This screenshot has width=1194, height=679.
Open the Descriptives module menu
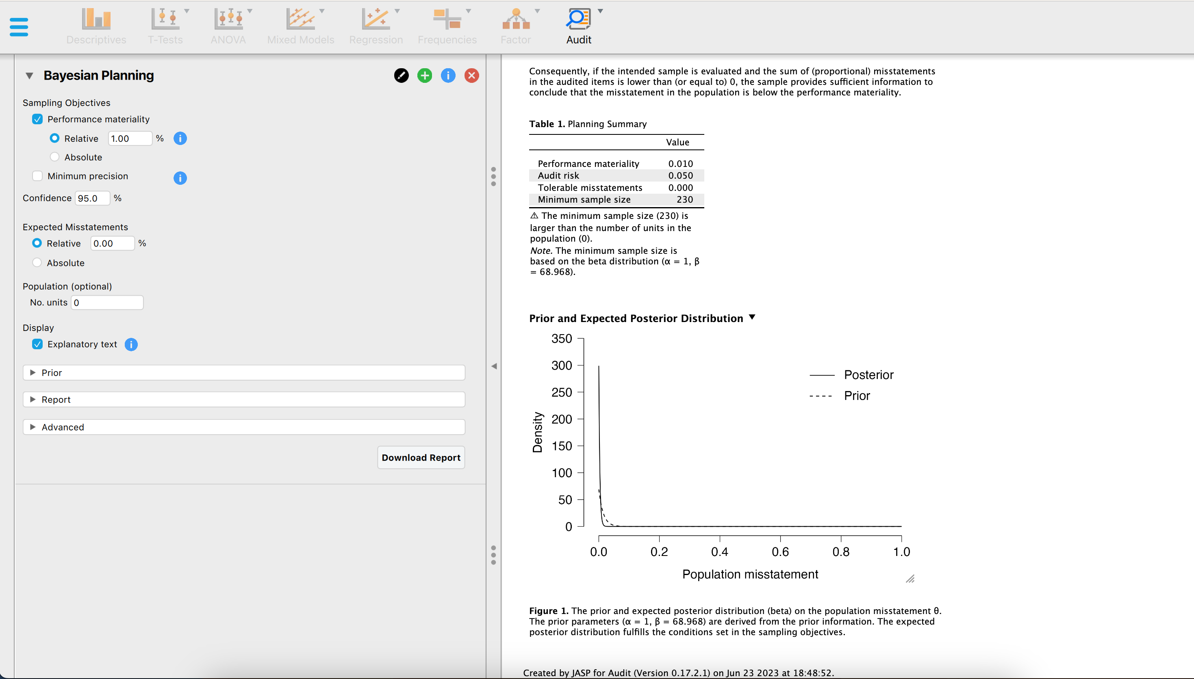[x=96, y=26]
